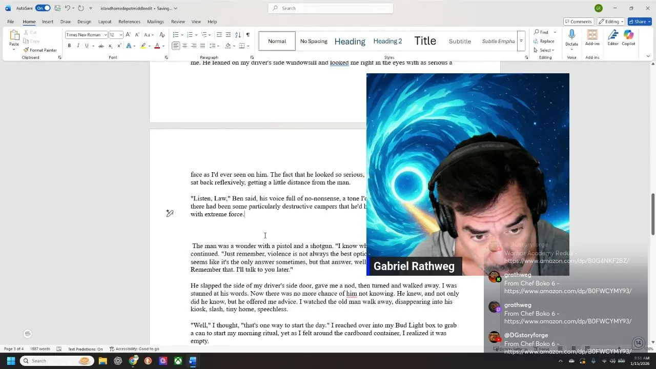Click the Windows taskbar Search field
Viewport: 656px width, 369px height.
click(x=56, y=361)
